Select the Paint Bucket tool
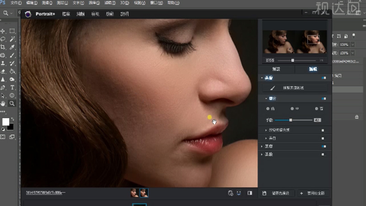Screen dimensions: 366x206 tap(12, 71)
